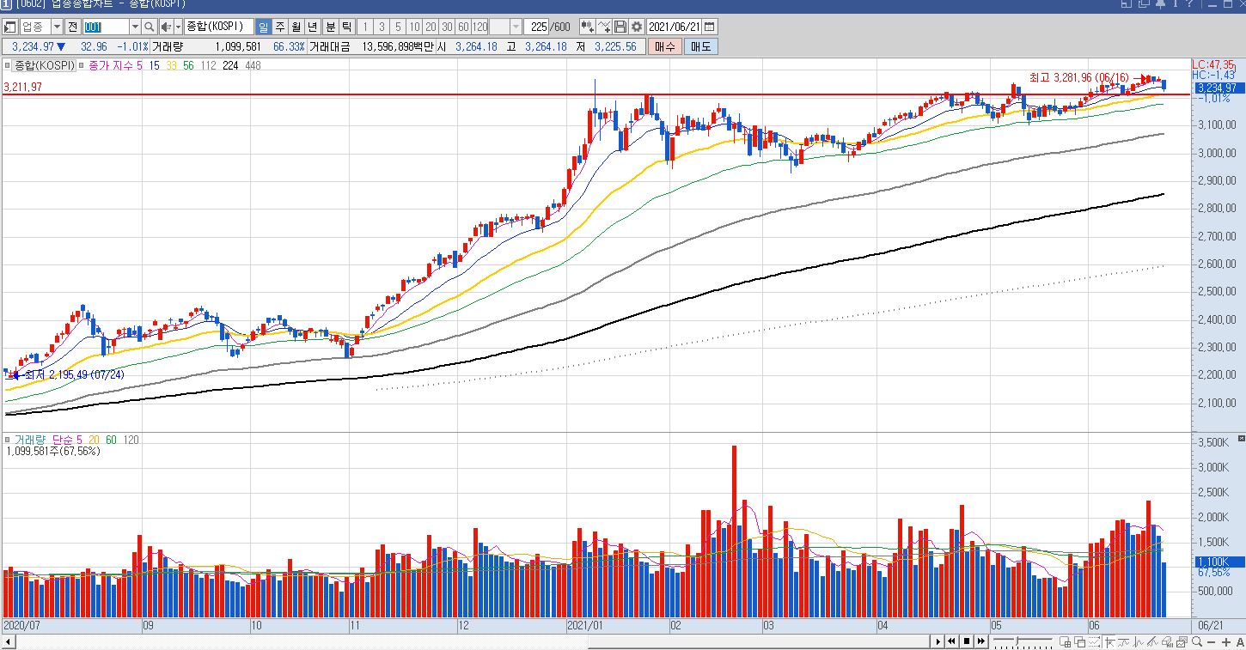Click the panel layout icon at toolbar start
This screenshot has width=1246, height=650.
click(x=10, y=27)
